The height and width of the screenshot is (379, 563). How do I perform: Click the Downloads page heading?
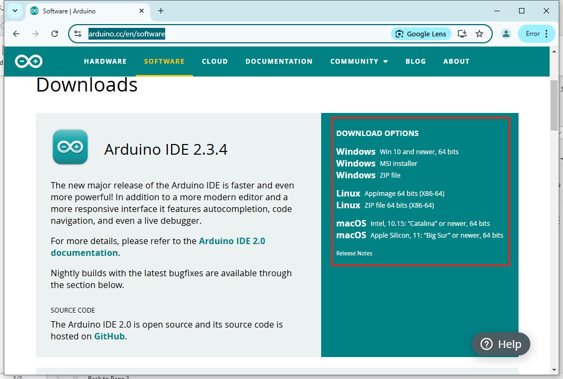pyautogui.click(x=87, y=85)
